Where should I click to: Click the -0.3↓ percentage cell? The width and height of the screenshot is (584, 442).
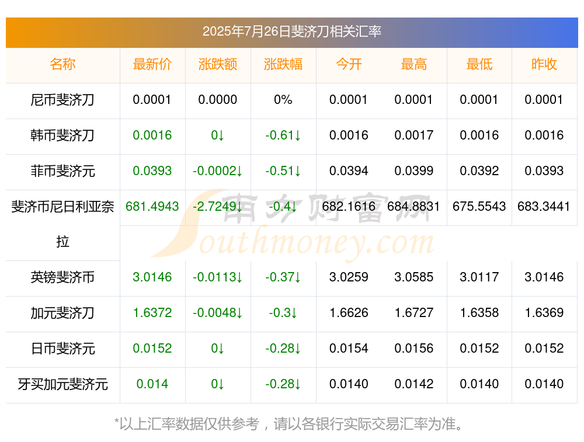[x=283, y=313]
